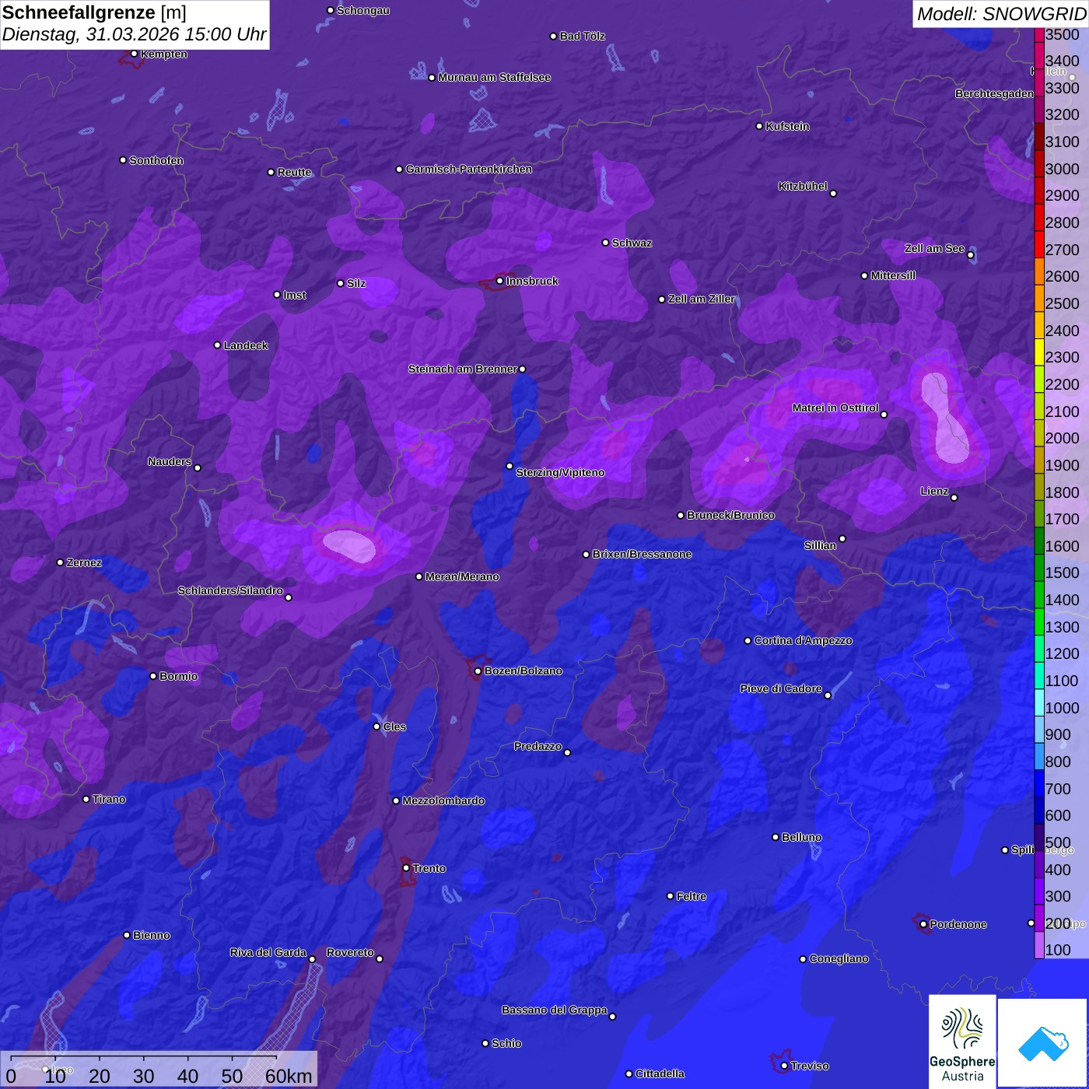Select the 3500 legend value
The width and height of the screenshot is (1089, 1089).
tap(1063, 34)
